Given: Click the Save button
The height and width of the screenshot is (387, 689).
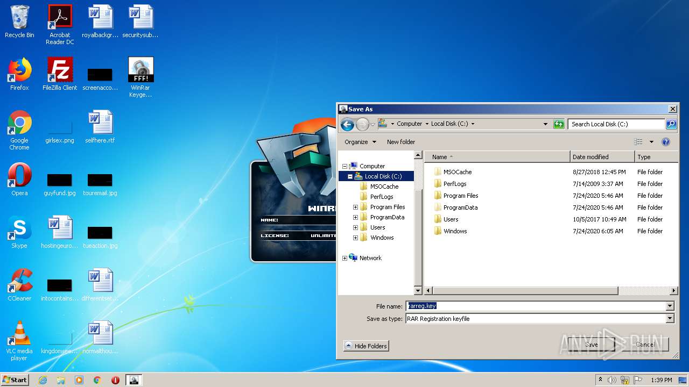Looking at the screenshot, I should pos(591,345).
